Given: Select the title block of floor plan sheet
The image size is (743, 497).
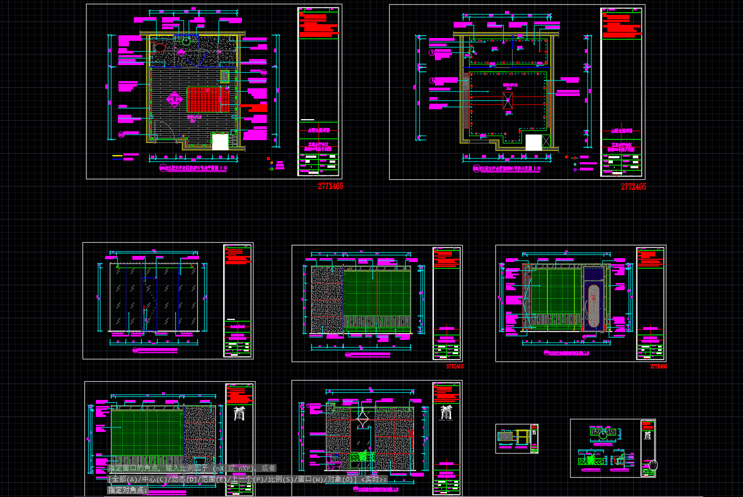Looking at the screenshot, I should coord(319,92).
